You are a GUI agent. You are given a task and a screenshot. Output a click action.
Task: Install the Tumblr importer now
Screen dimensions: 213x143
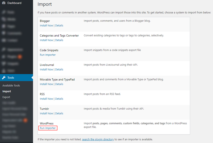[x=46, y=114]
